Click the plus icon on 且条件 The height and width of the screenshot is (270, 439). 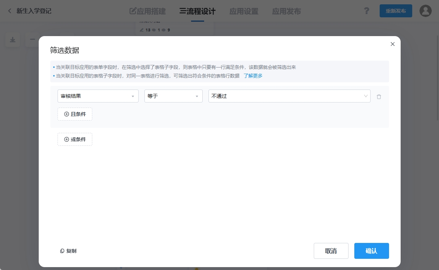66,114
